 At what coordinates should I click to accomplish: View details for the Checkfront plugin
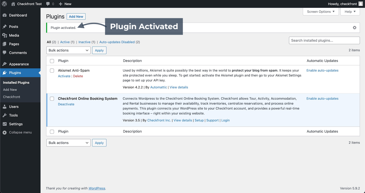[183, 120]
